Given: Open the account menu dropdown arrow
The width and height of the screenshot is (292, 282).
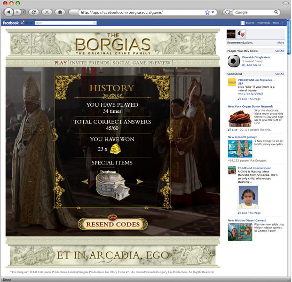Looking at the screenshot, I should 283,23.
